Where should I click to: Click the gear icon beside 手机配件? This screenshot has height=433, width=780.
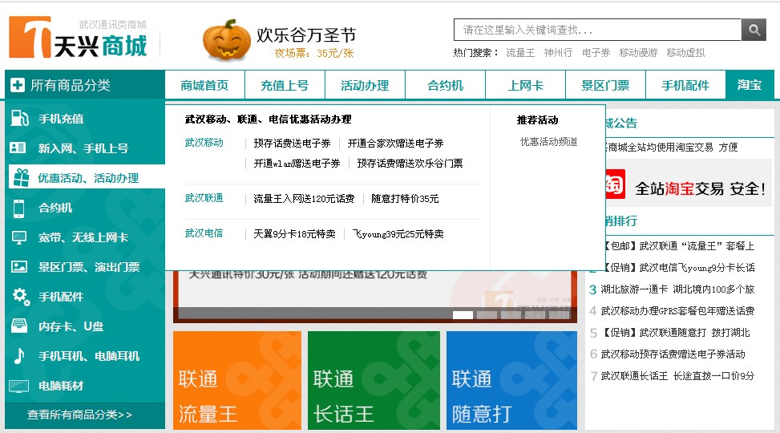click(x=21, y=297)
